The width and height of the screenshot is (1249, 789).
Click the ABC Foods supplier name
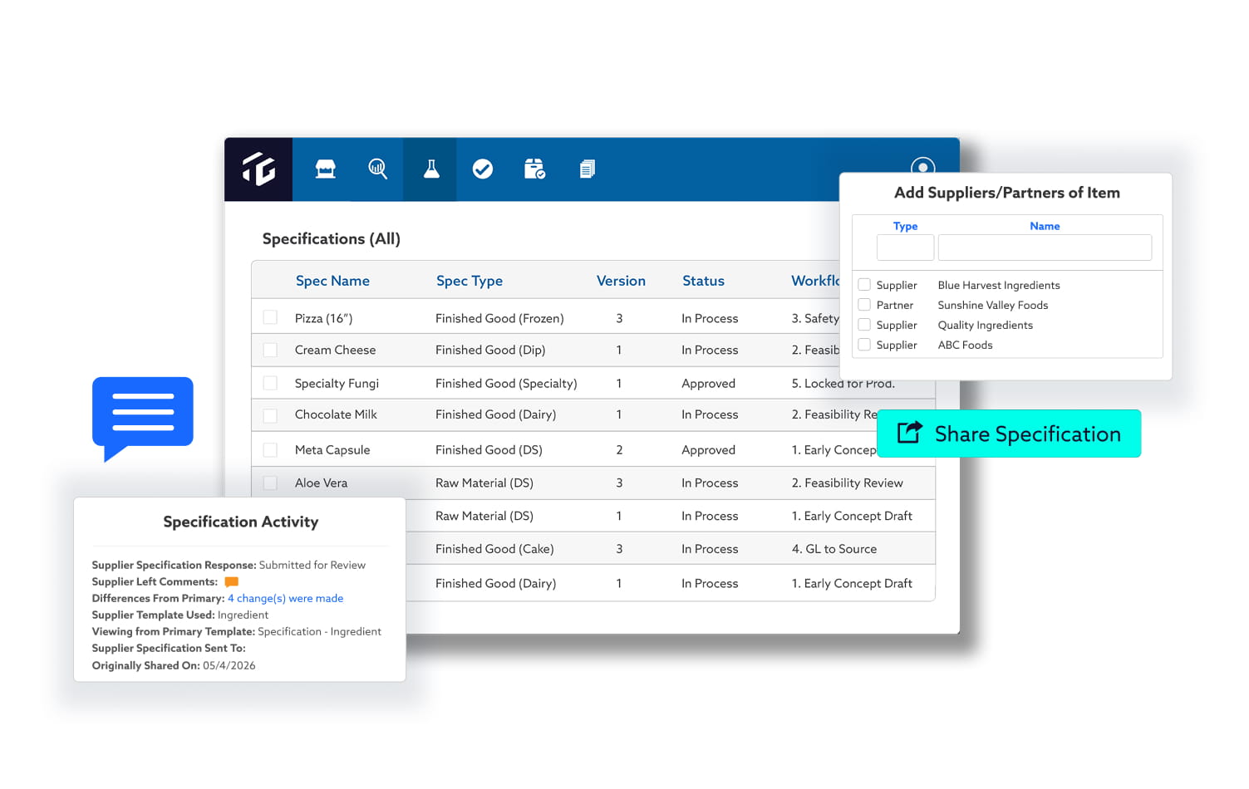[966, 345]
